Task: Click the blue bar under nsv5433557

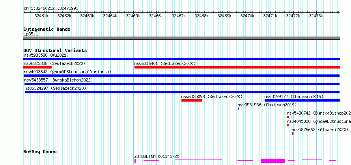Action: [x=182, y=84]
